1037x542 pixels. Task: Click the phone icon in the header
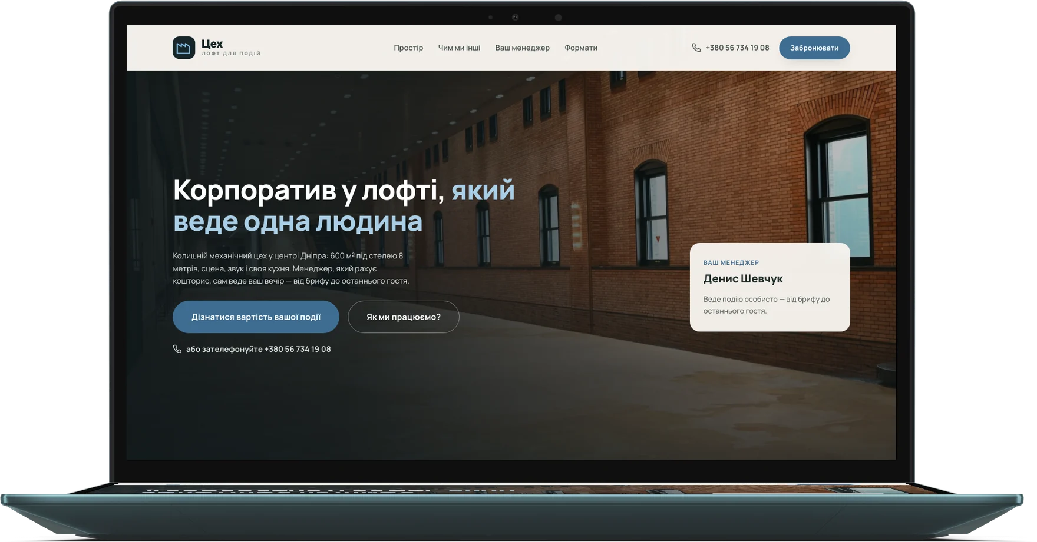pos(696,48)
